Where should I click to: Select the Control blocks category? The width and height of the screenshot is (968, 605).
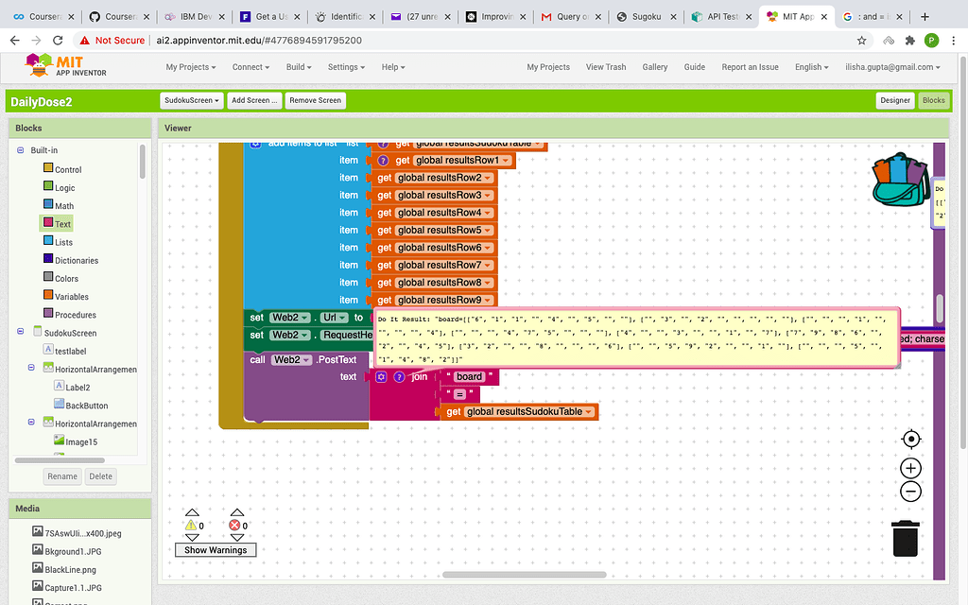pos(62,169)
